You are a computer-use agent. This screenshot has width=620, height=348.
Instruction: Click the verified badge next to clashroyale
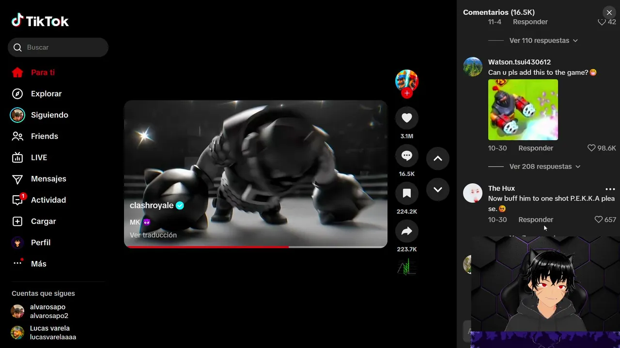pyautogui.click(x=180, y=205)
